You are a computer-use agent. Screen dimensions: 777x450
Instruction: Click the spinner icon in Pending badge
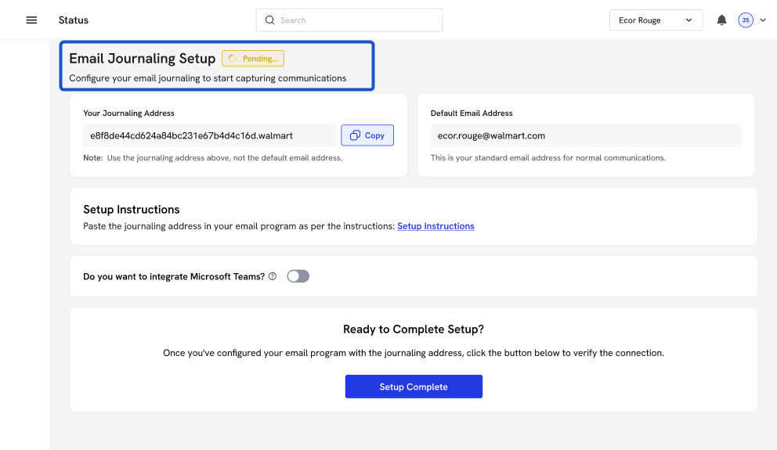[233, 59]
